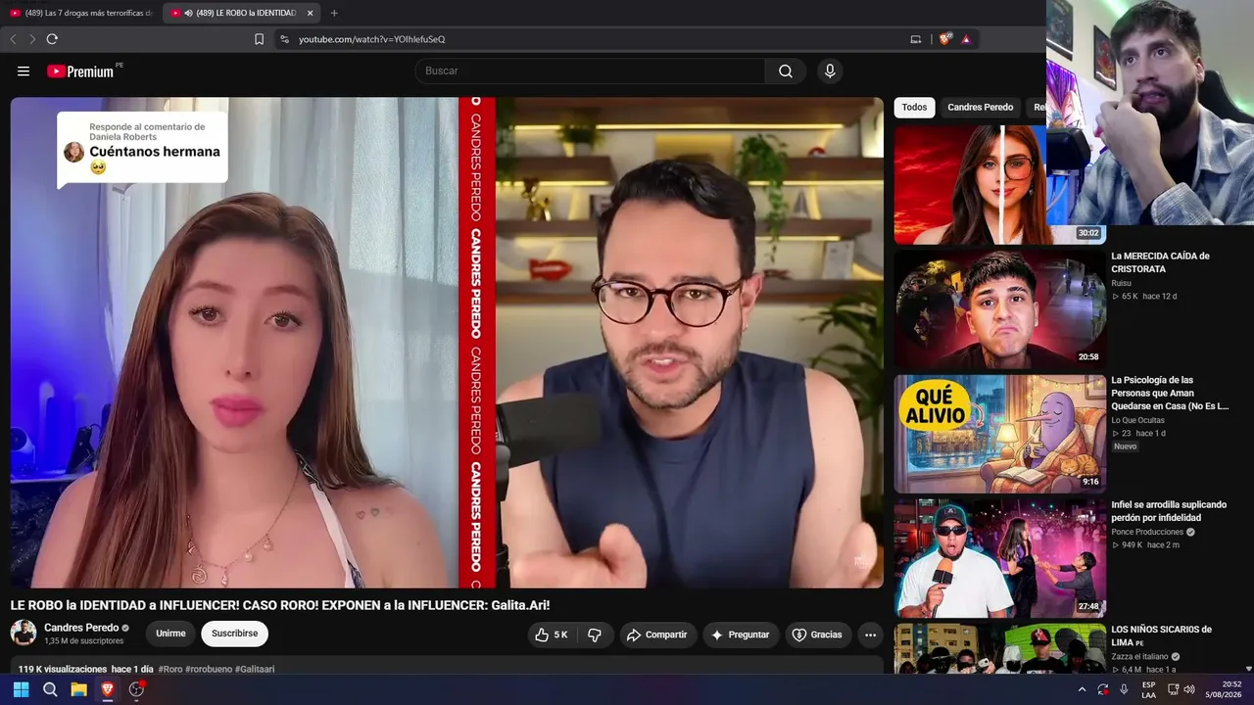Viewport: 1254px width, 705px height.
Task: Click the Brave browser taskbar icon
Action: [108, 689]
